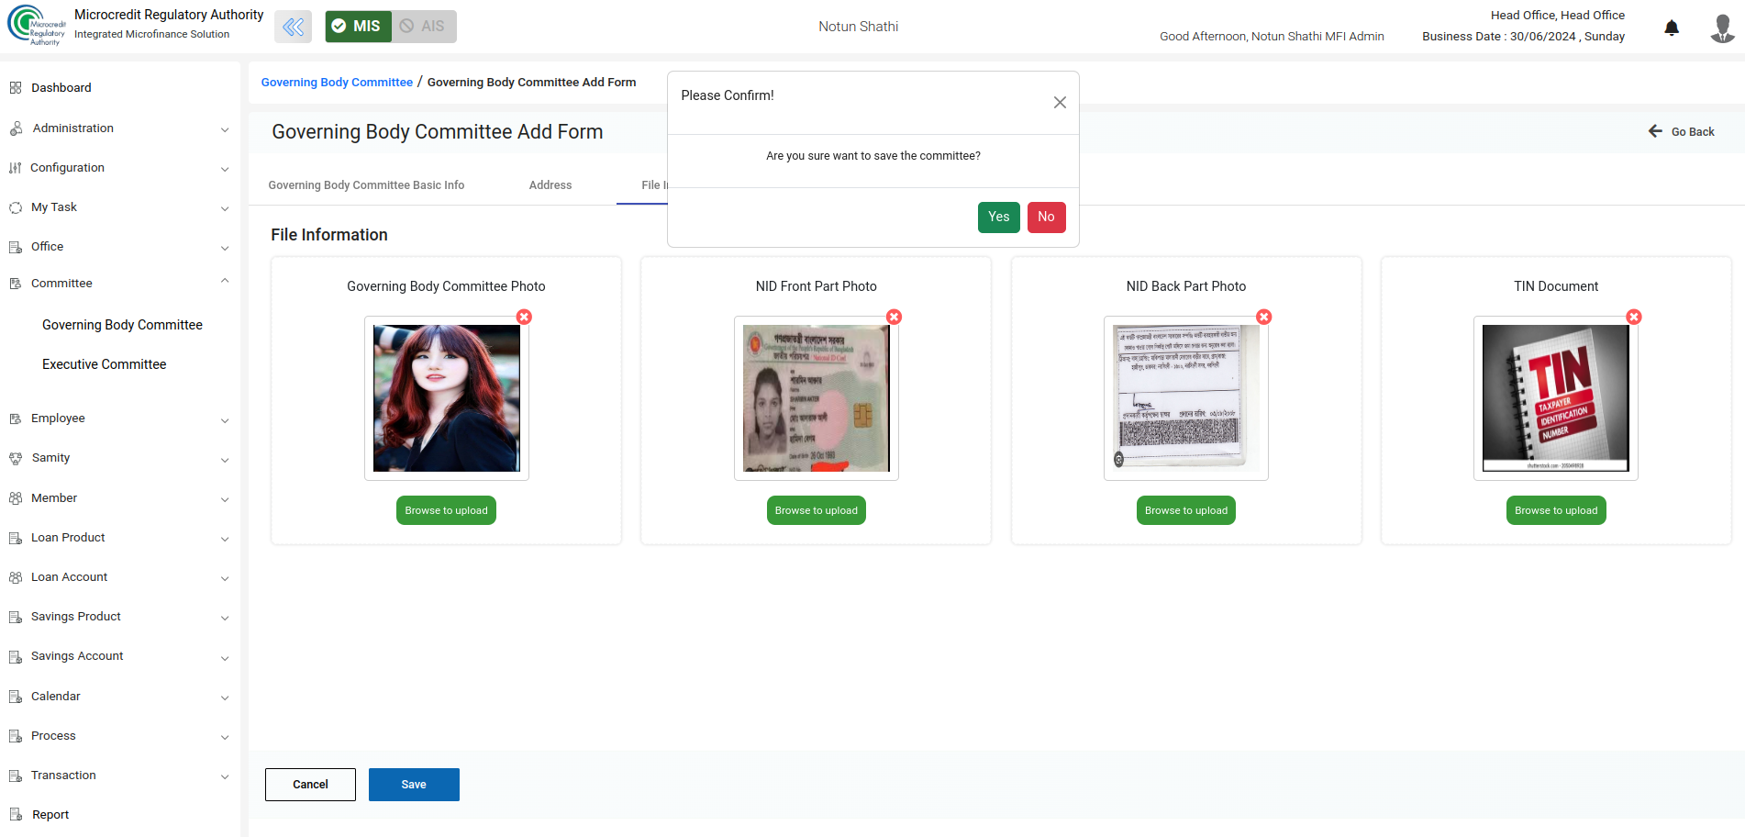Click the Go Back link

click(1681, 131)
